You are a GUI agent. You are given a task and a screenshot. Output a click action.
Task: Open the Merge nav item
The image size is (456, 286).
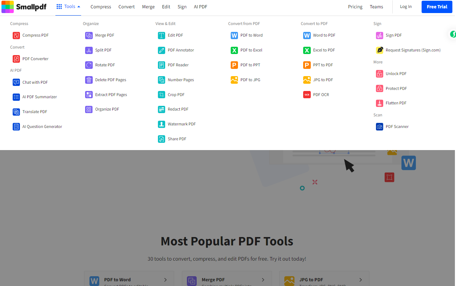pos(148,7)
